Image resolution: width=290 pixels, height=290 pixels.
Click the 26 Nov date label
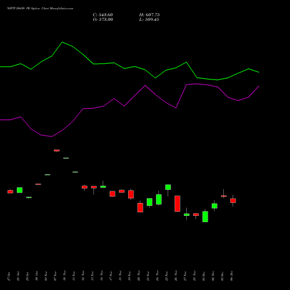176,275
